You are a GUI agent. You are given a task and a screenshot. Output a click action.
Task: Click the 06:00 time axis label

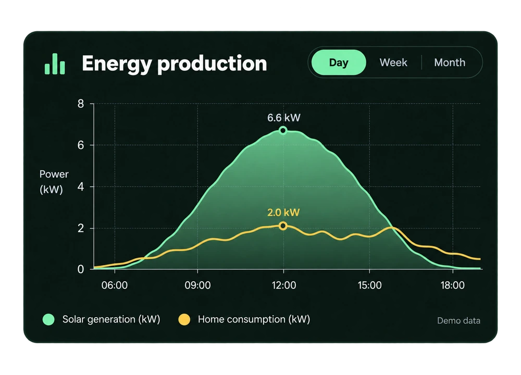[x=115, y=285]
